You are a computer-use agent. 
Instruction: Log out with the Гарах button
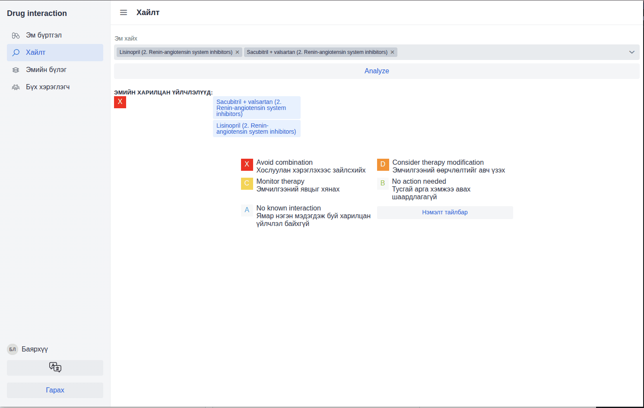55,390
